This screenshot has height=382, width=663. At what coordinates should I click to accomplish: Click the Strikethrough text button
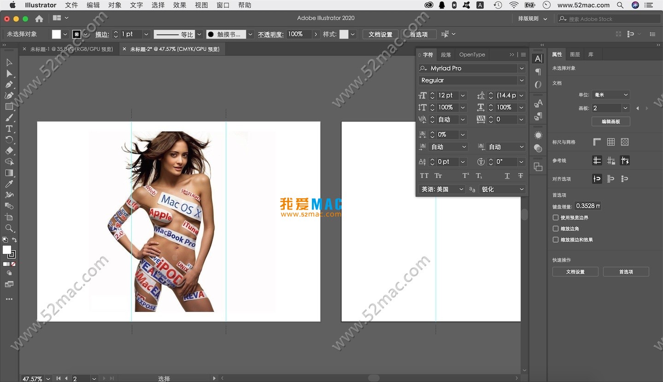click(x=521, y=176)
